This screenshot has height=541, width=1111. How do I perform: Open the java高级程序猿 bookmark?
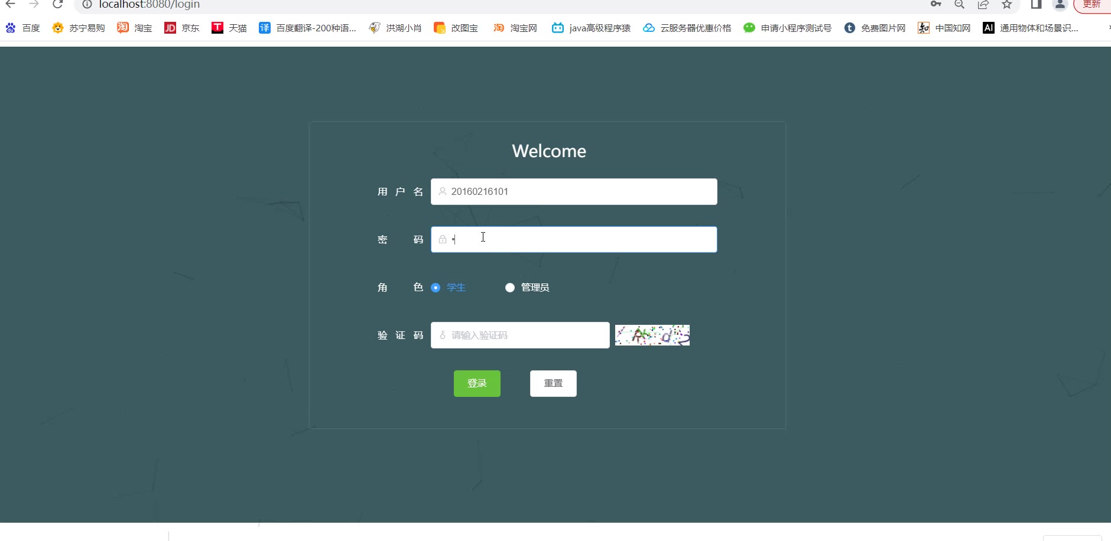click(591, 28)
